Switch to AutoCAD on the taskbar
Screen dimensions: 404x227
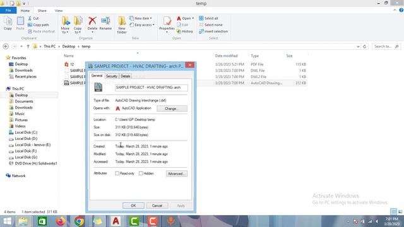click(x=116, y=221)
